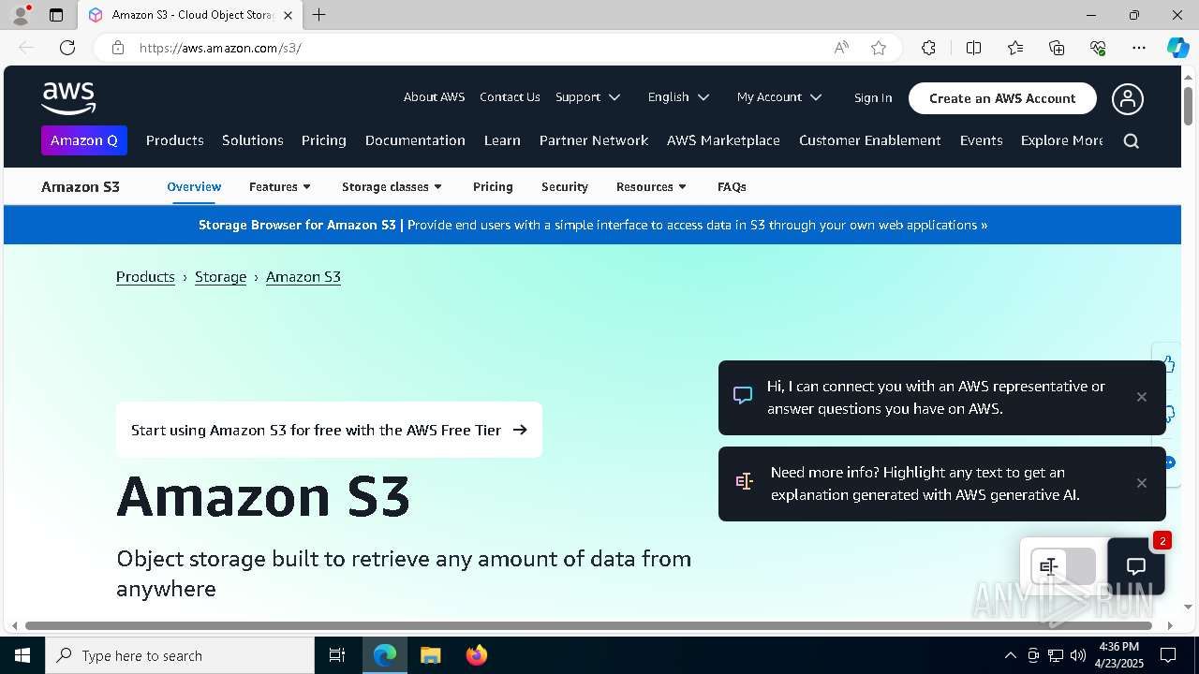The width and height of the screenshot is (1199, 674).
Task: Open the Favorites list
Action: 1015,48
